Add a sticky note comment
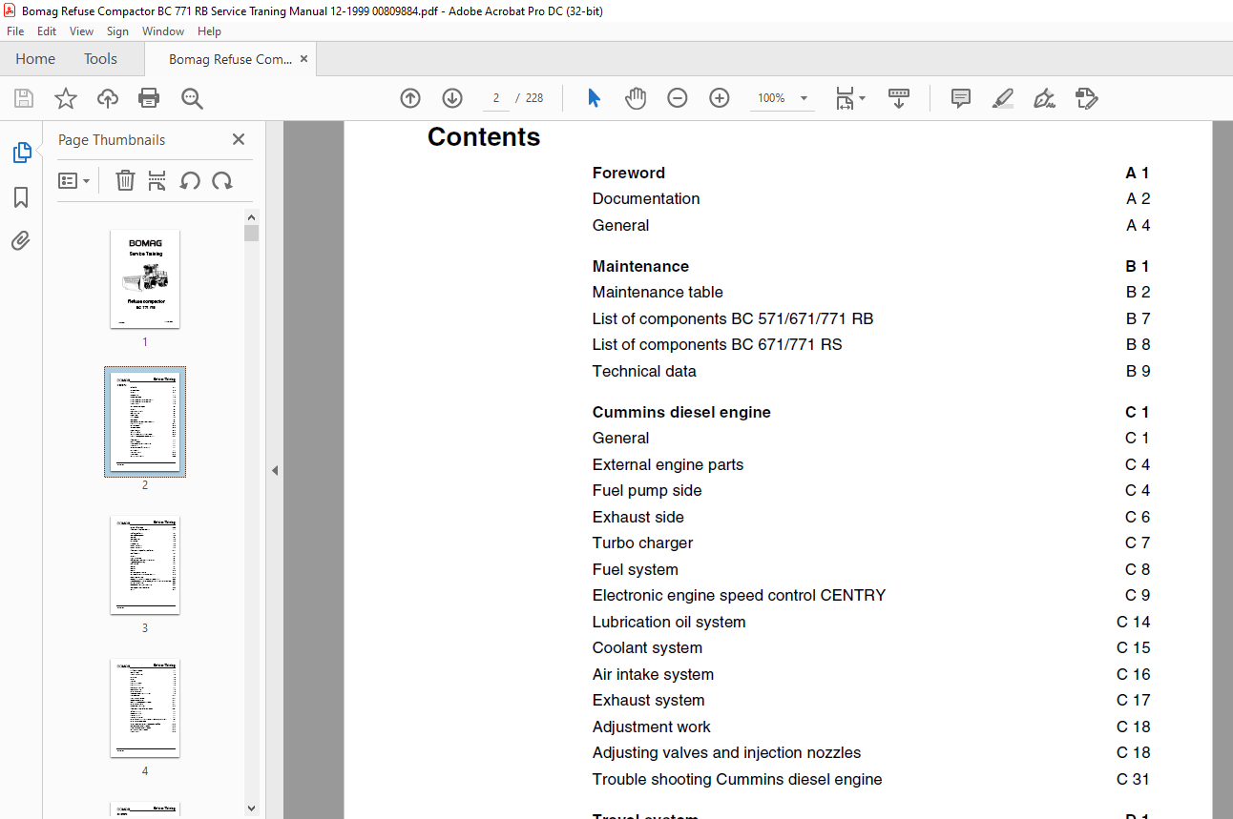1233x819 pixels. (961, 98)
